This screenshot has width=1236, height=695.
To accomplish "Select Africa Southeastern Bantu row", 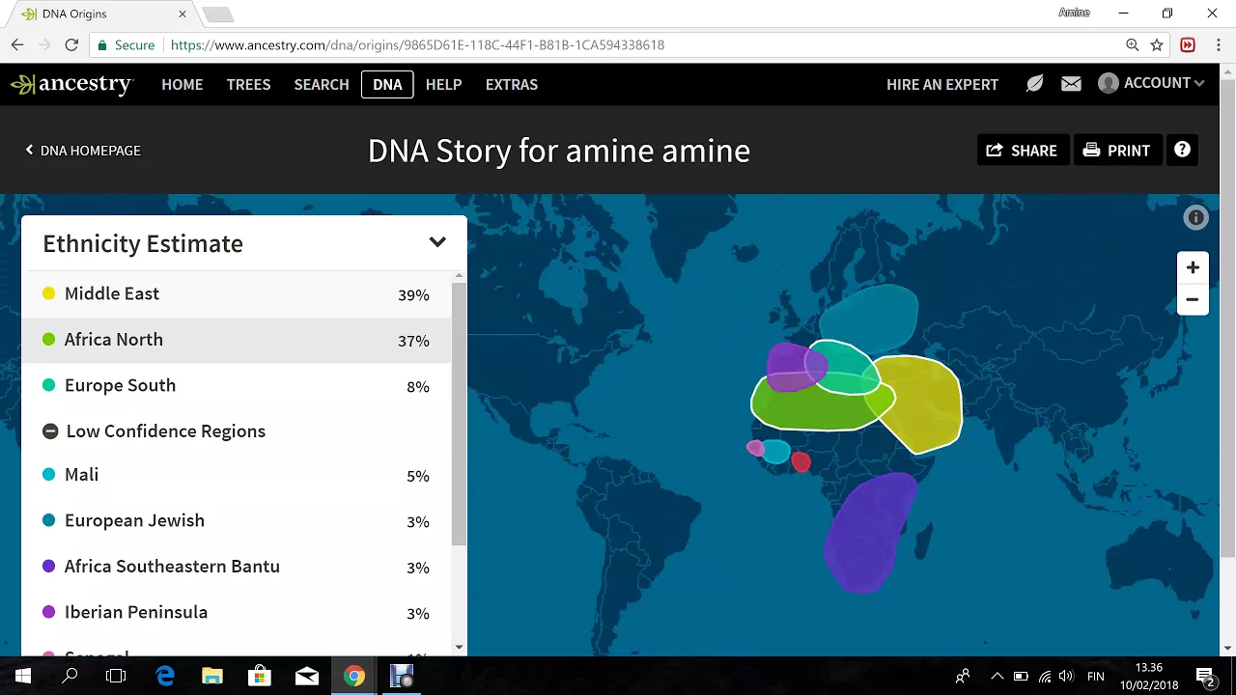I will [236, 567].
